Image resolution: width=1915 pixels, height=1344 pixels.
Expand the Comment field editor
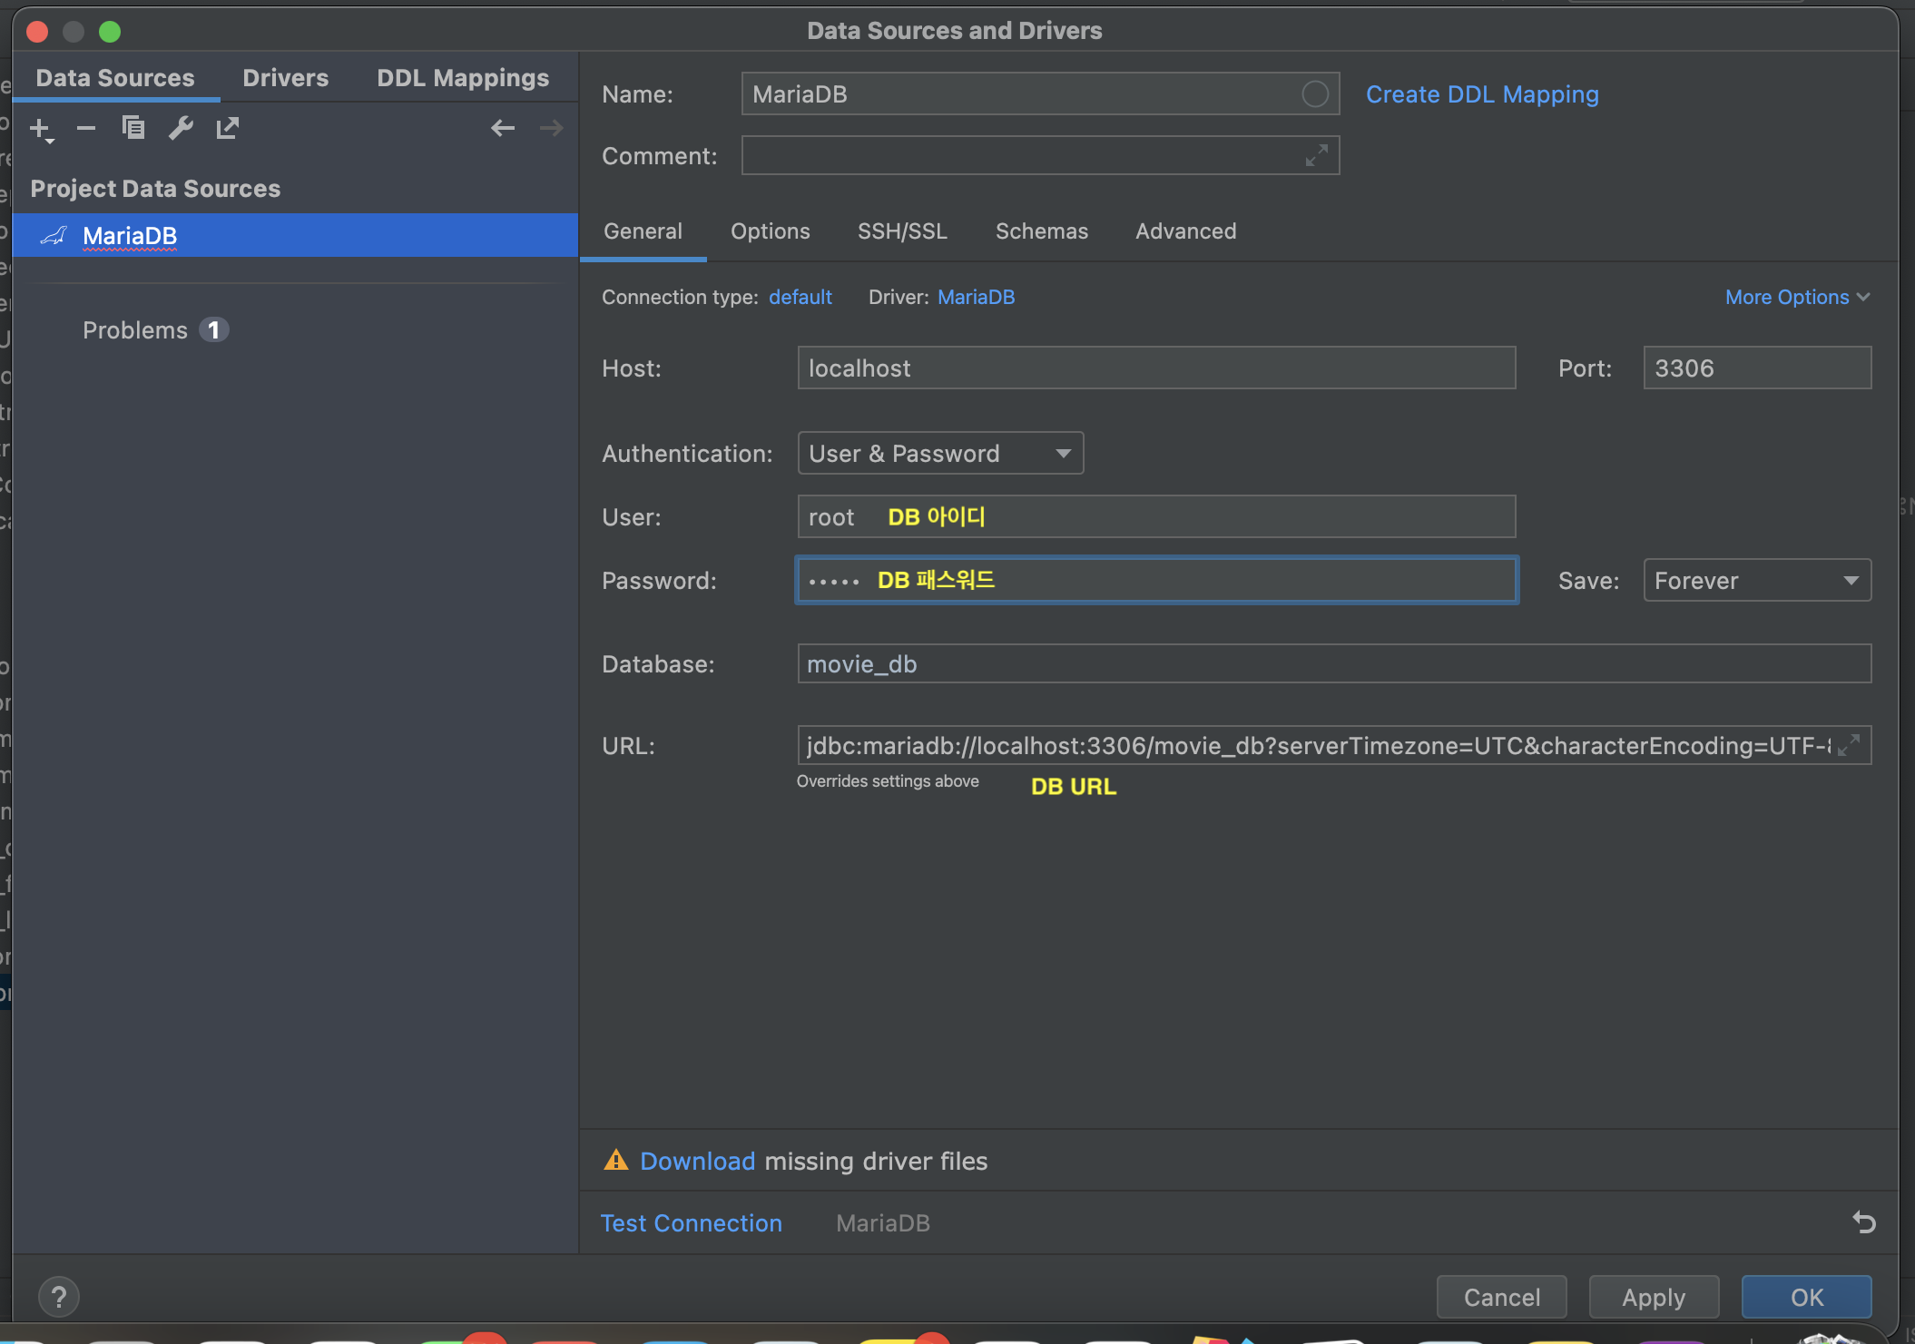(1318, 155)
